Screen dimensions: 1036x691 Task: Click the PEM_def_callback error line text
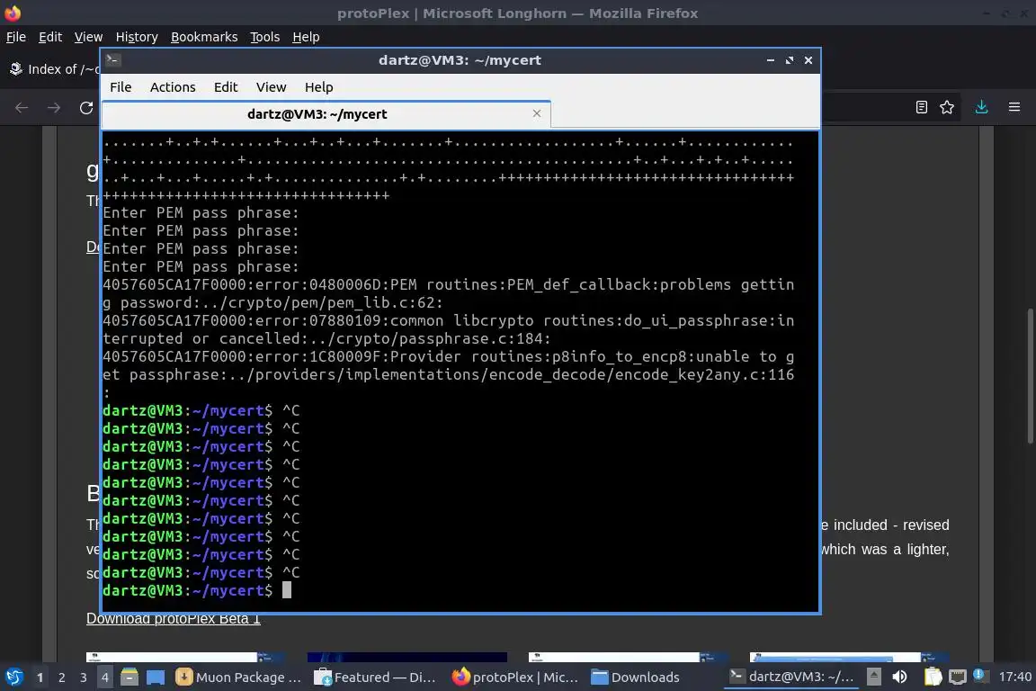[x=448, y=293]
